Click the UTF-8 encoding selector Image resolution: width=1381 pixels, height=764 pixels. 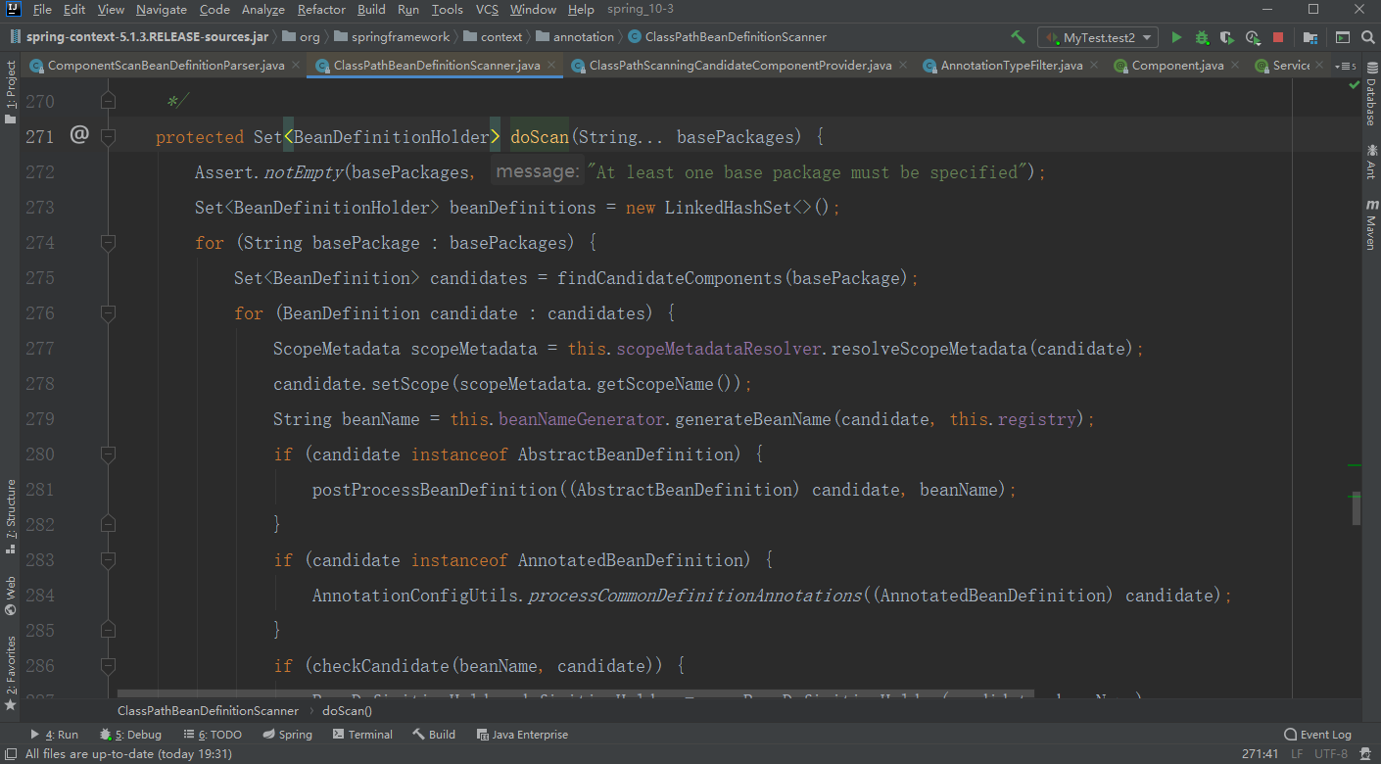point(1331,754)
